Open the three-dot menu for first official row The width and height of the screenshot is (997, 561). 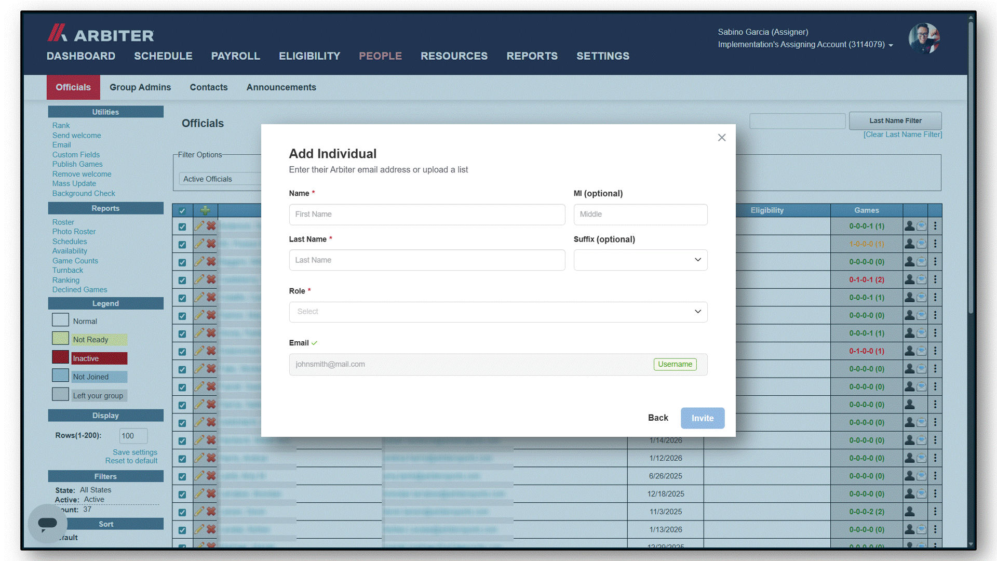pyautogui.click(x=935, y=226)
